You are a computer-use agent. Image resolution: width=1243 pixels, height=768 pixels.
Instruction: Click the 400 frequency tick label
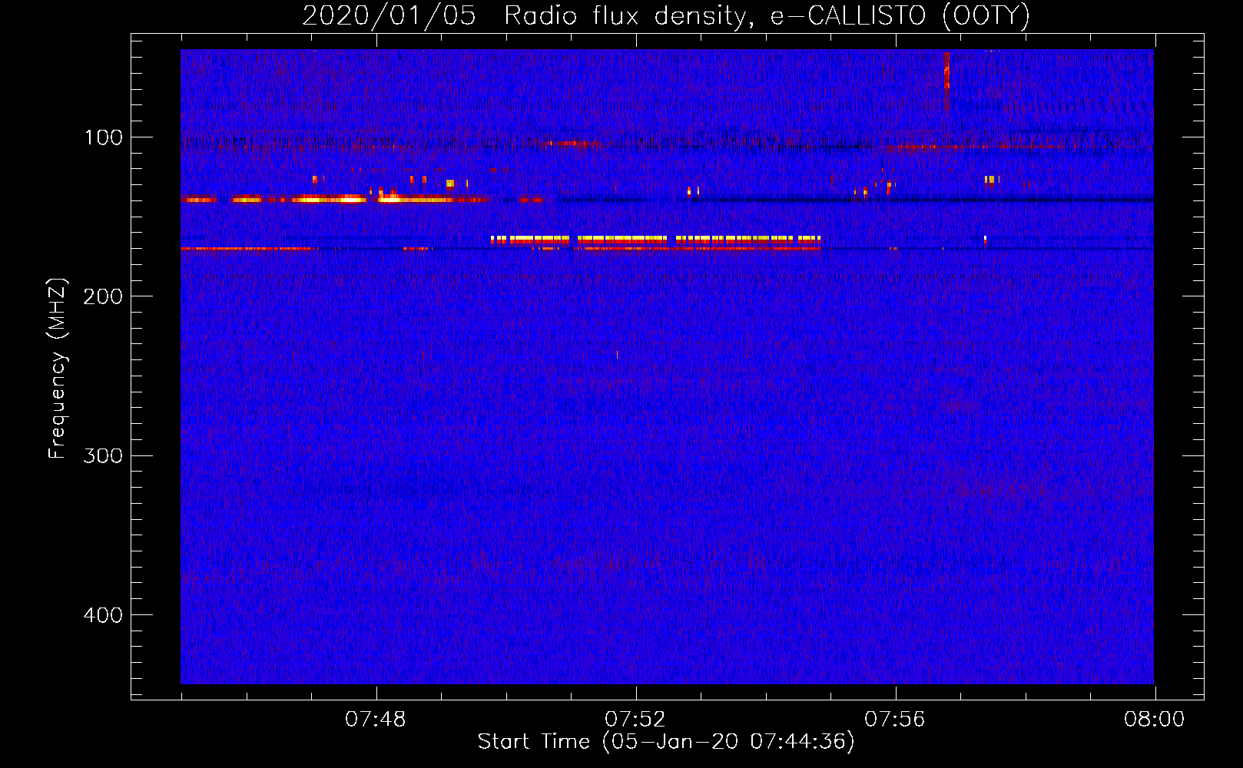pyautogui.click(x=103, y=615)
